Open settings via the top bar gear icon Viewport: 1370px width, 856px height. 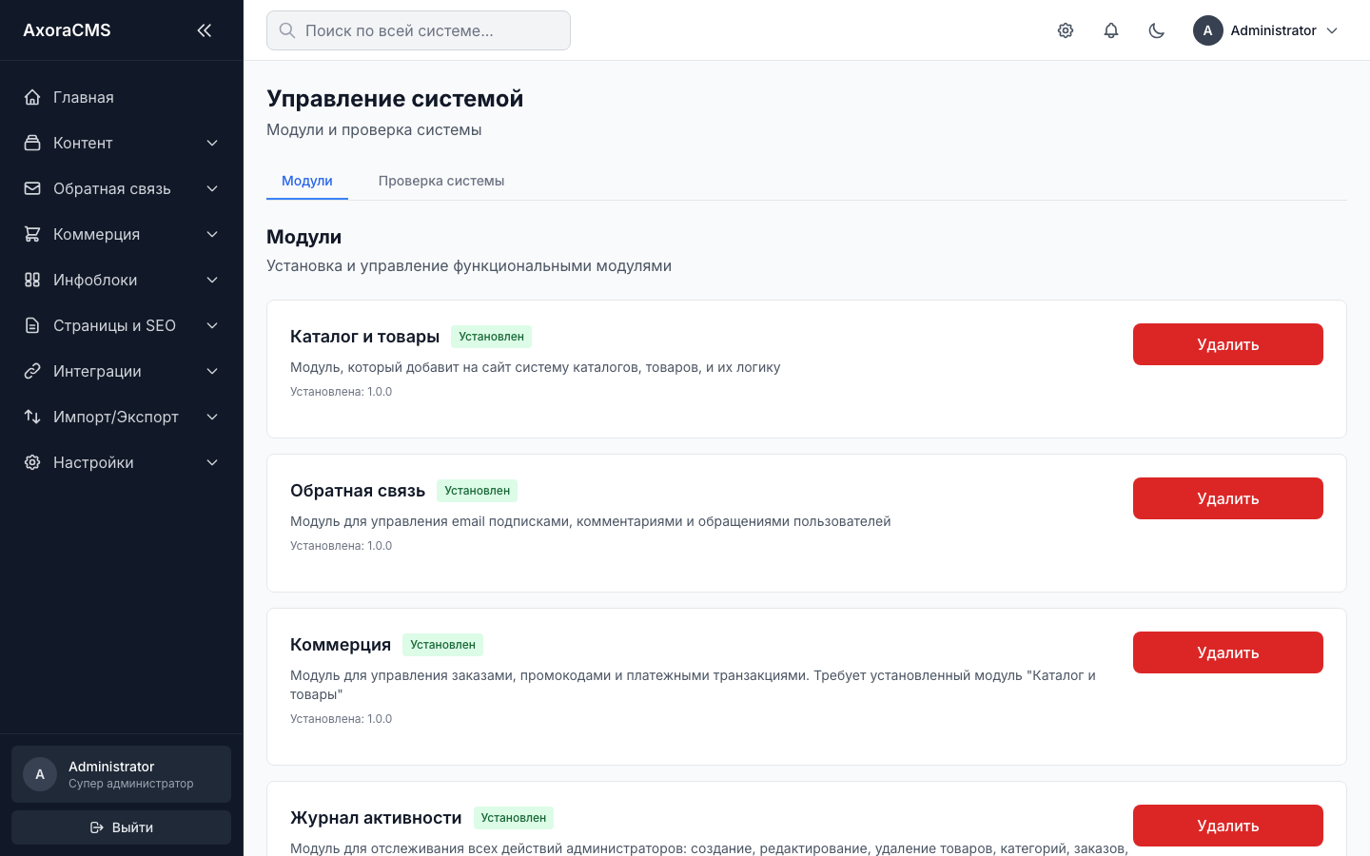click(x=1066, y=30)
